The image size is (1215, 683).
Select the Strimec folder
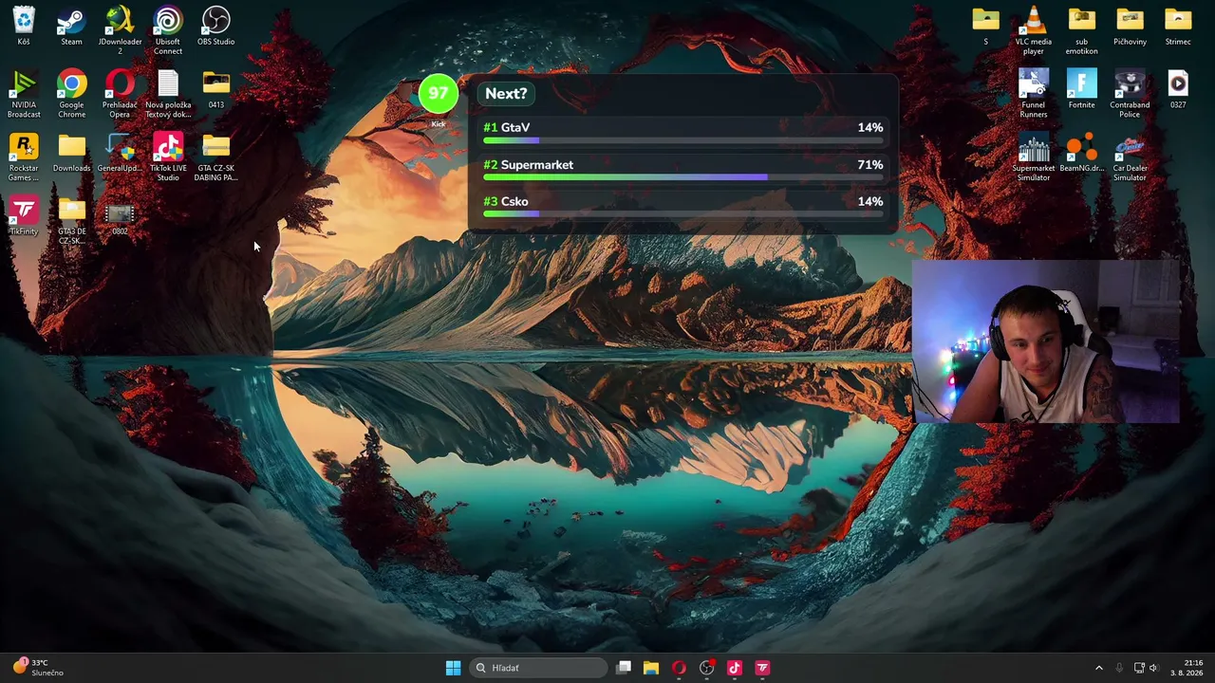click(1178, 27)
